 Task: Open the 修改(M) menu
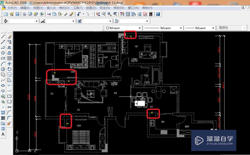(x=119, y=8)
